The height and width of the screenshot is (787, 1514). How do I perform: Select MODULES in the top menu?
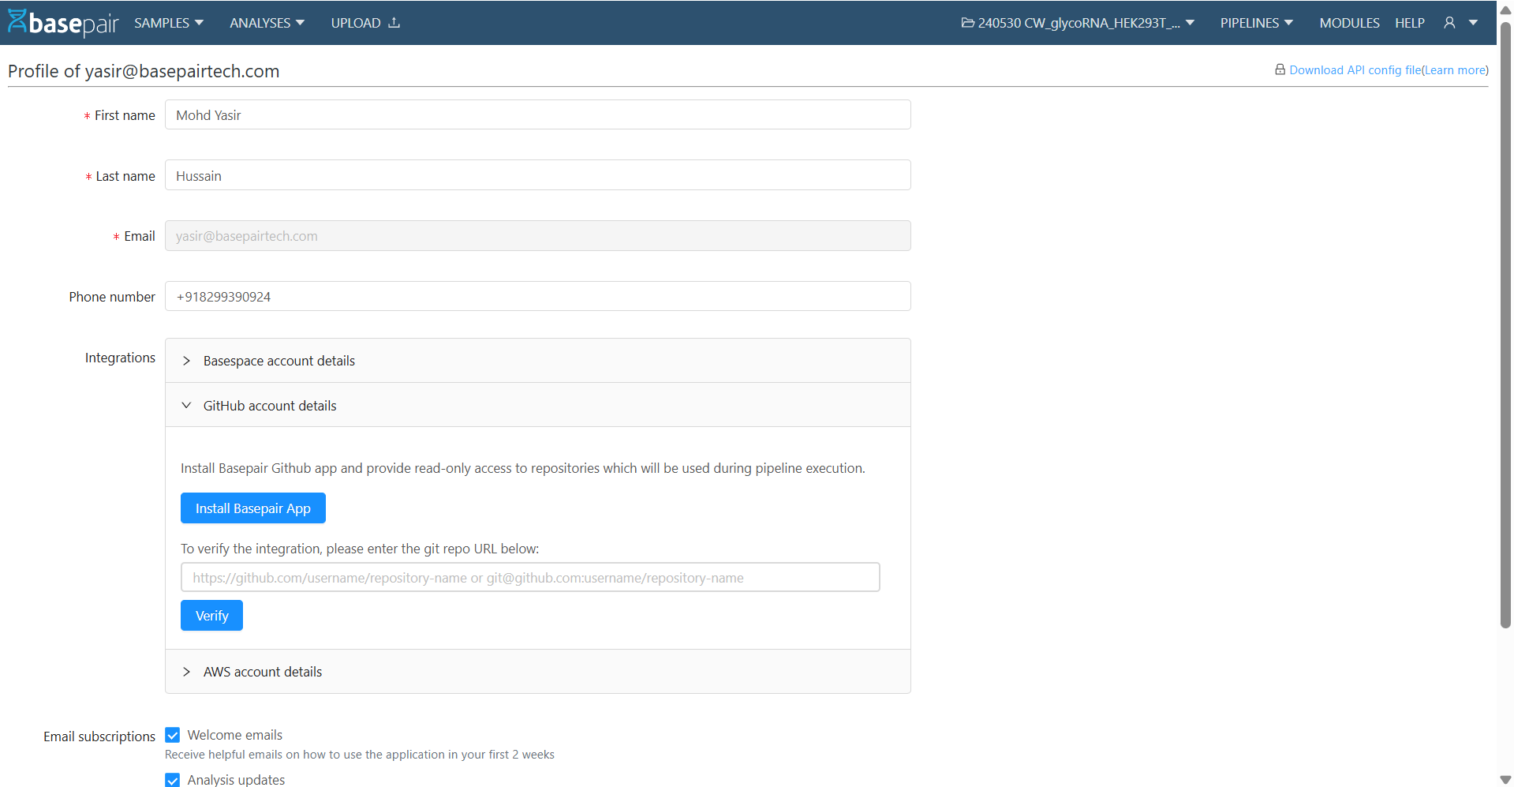tap(1349, 23)
